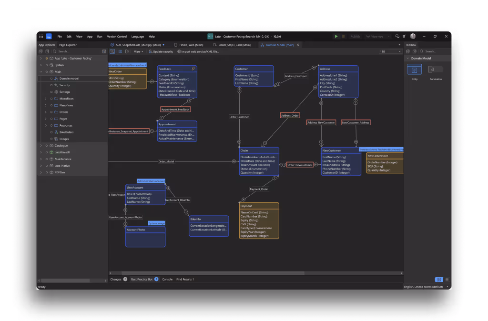Open the File menu
488x321 pixels.
[x=60, y=36]
